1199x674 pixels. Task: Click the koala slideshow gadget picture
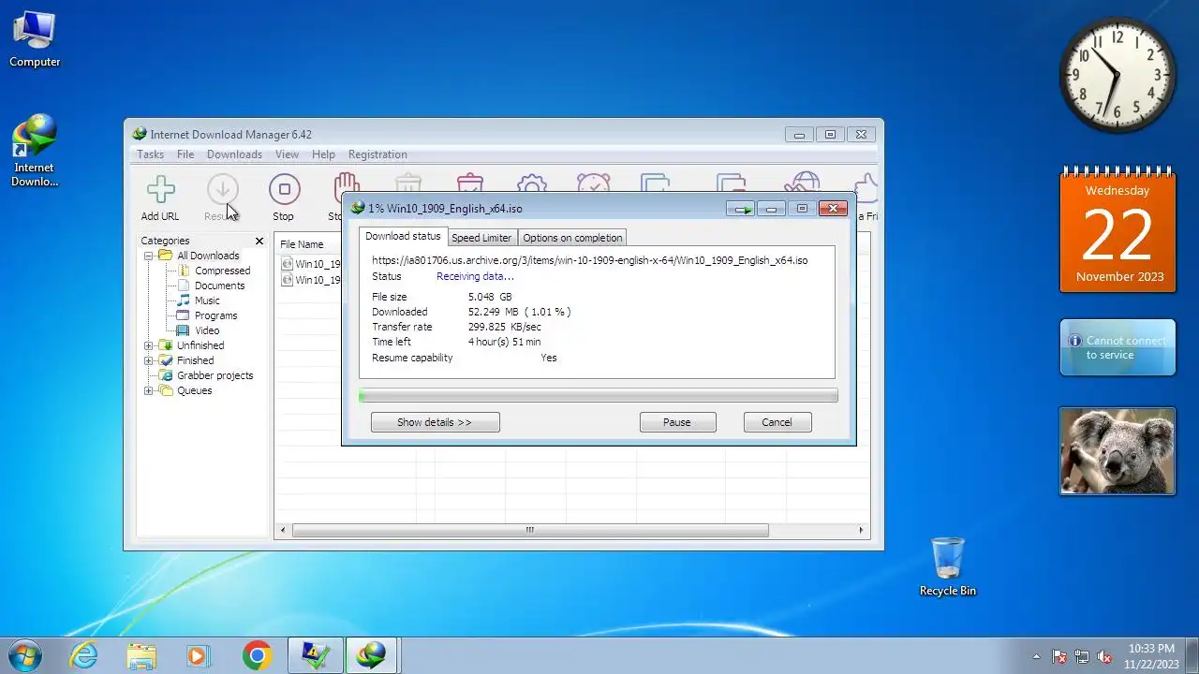point(1118,450)
